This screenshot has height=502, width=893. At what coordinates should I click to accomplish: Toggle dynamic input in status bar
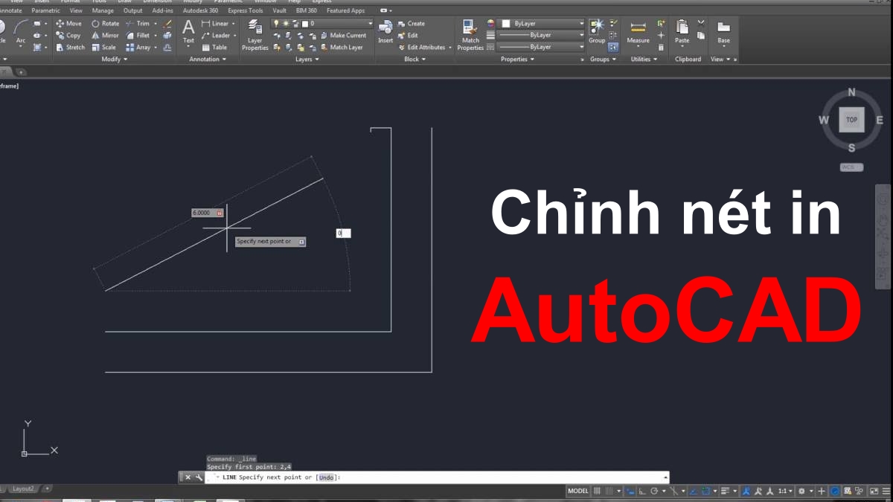tap(631, 491)
